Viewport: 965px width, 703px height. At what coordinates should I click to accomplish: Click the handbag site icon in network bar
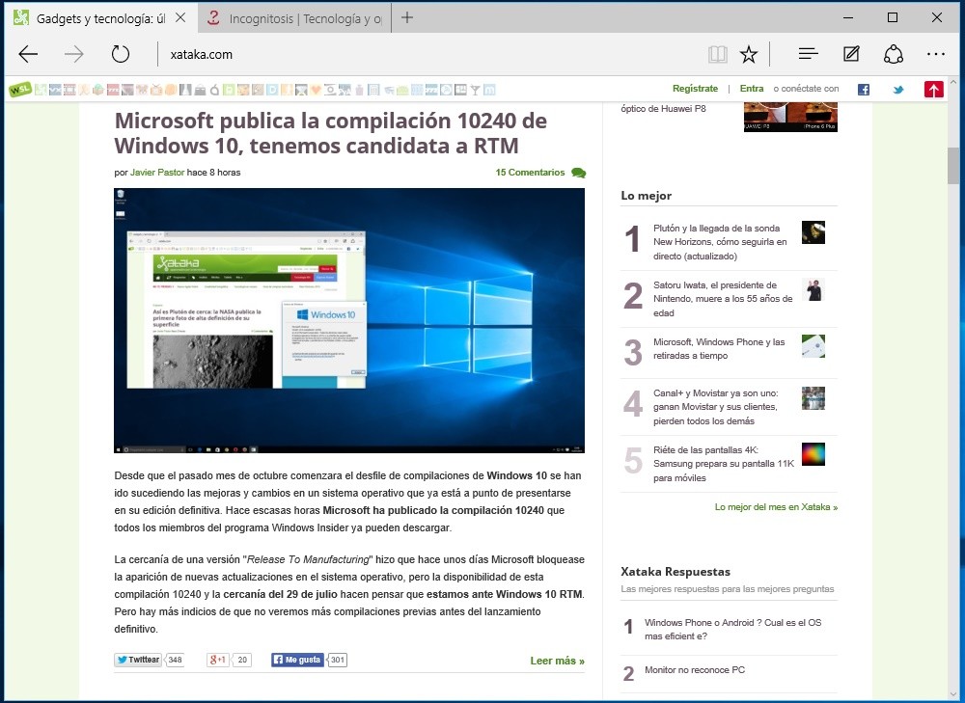[200, 91]
